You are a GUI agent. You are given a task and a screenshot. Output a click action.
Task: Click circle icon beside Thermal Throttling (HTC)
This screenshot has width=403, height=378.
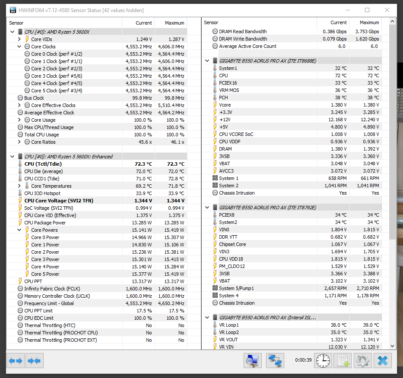pyautogui.click(x=20, y=325)
